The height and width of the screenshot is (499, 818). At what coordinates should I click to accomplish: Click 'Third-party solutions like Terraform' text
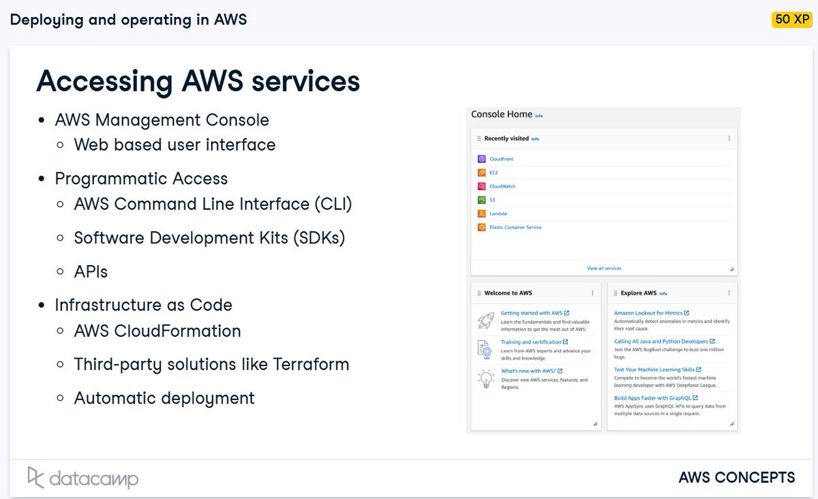(211, 365)
